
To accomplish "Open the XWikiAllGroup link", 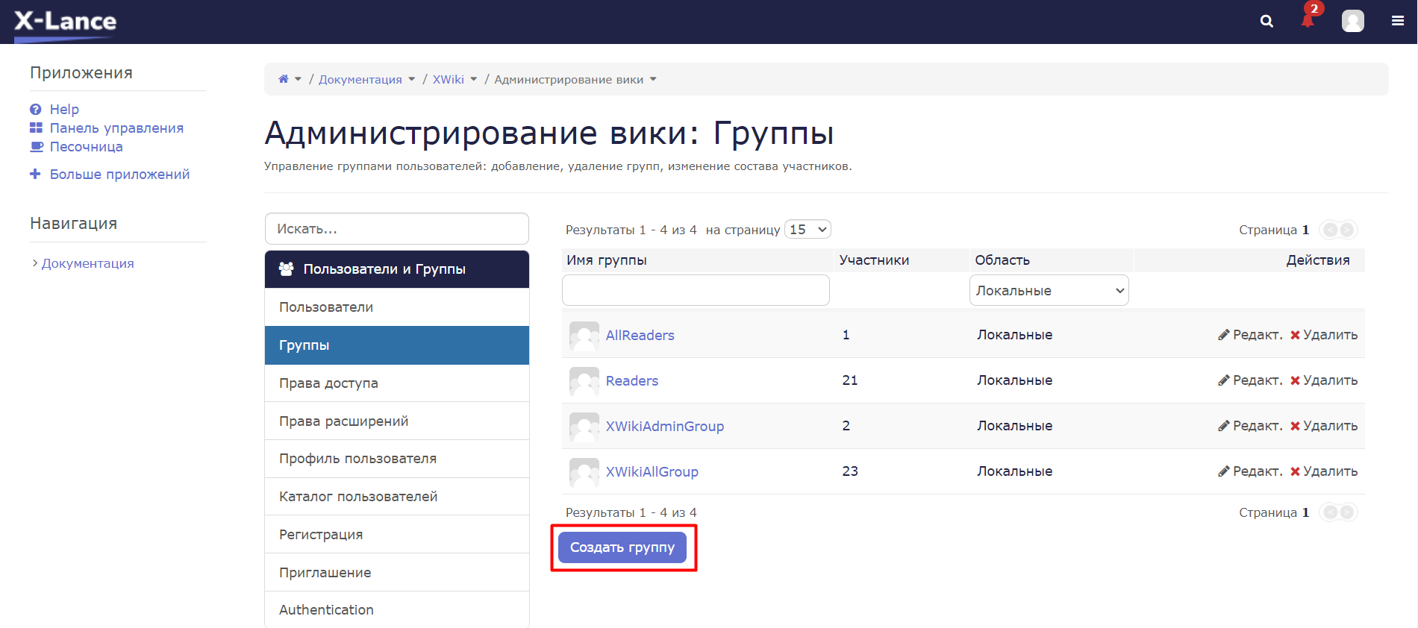I will (x=652, y=472).
